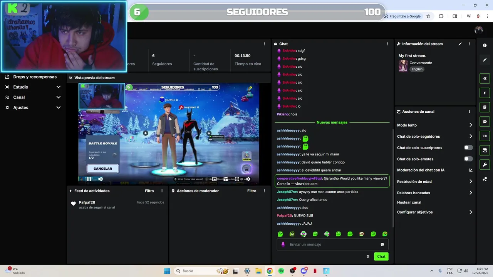Send message with green Chat button
This screenshot has height=277, width=493.
tap(381, 257)
